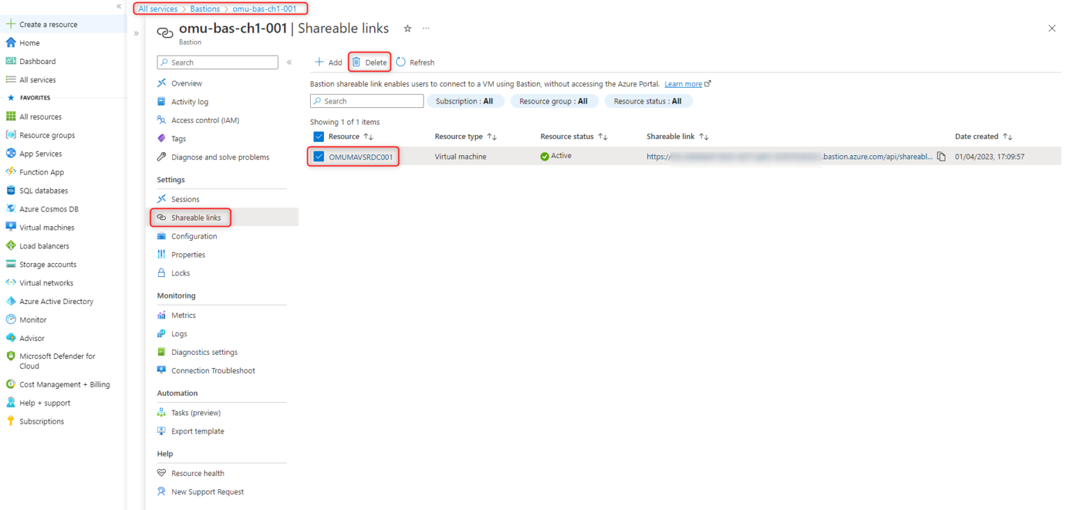1070x510 pixels.
Task: Click the Add plus icon
Action: pos(319,62)
